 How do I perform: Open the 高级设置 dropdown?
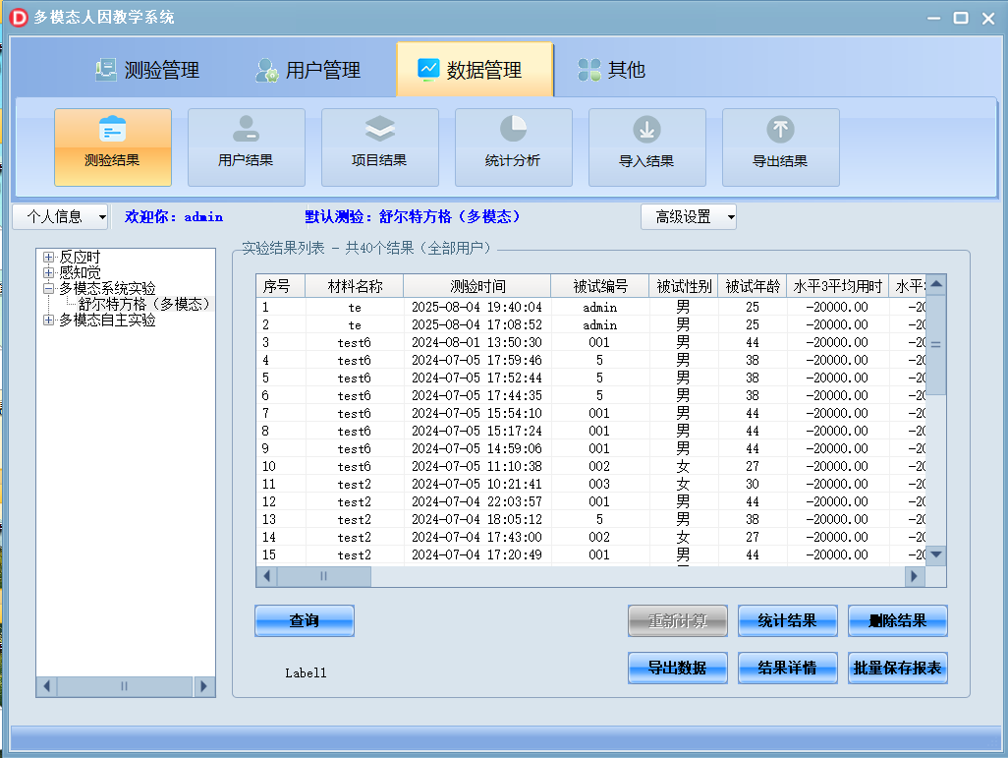click(x=688, y=216)
